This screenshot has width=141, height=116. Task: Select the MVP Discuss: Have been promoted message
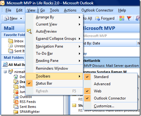pyautogui.click(x=105, y=108)
